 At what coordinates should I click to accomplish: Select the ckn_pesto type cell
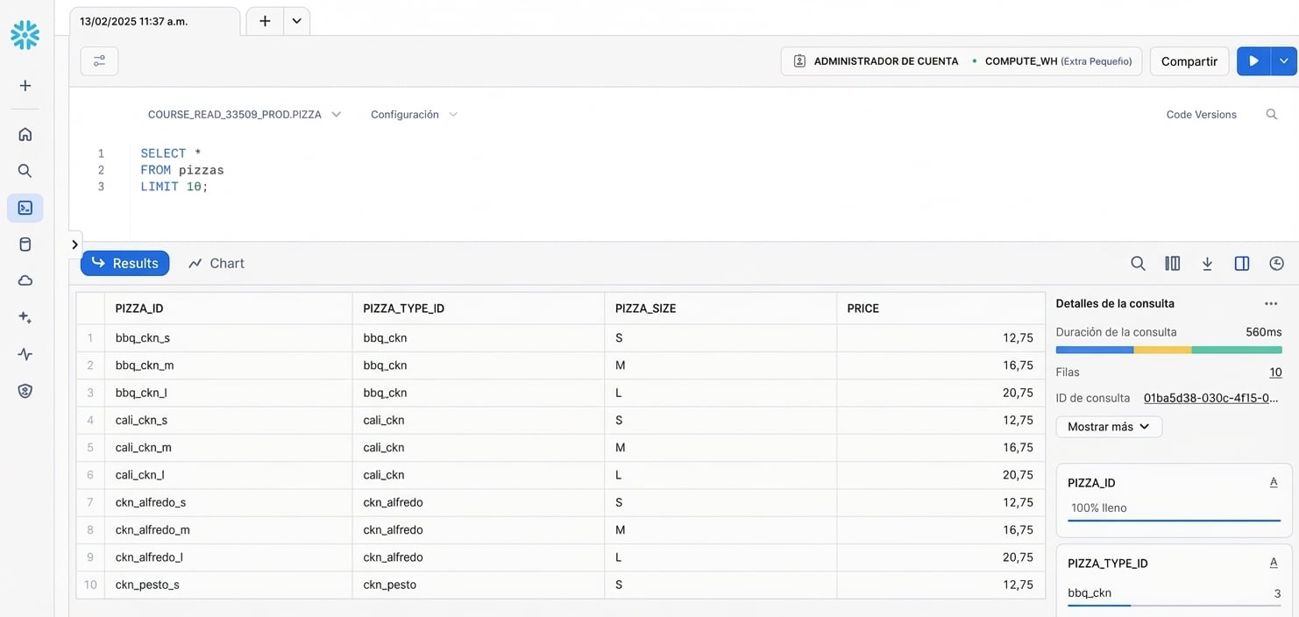[x=479, y=585]
